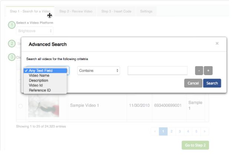Open the Settings tab
The width and height of the screenshot is (235, 160).
pyautogui.click(x=146, y=12)
